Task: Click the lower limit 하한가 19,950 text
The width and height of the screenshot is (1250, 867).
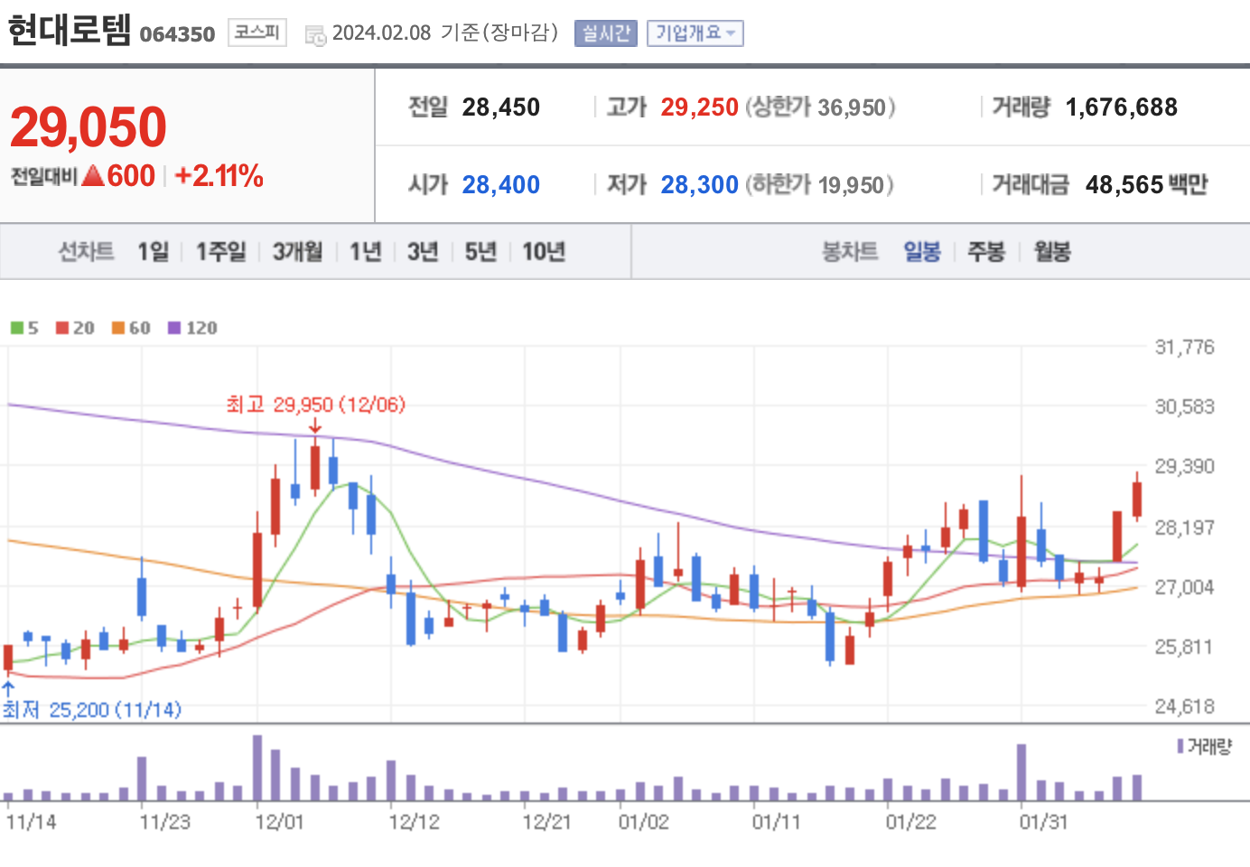Action: [x=819, y=185]
